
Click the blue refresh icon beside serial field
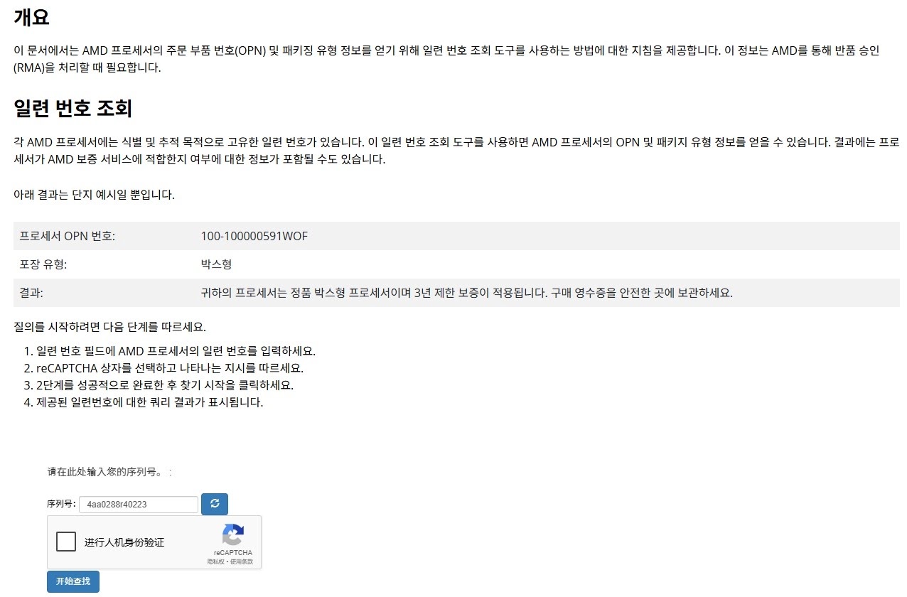coord(215,504)
